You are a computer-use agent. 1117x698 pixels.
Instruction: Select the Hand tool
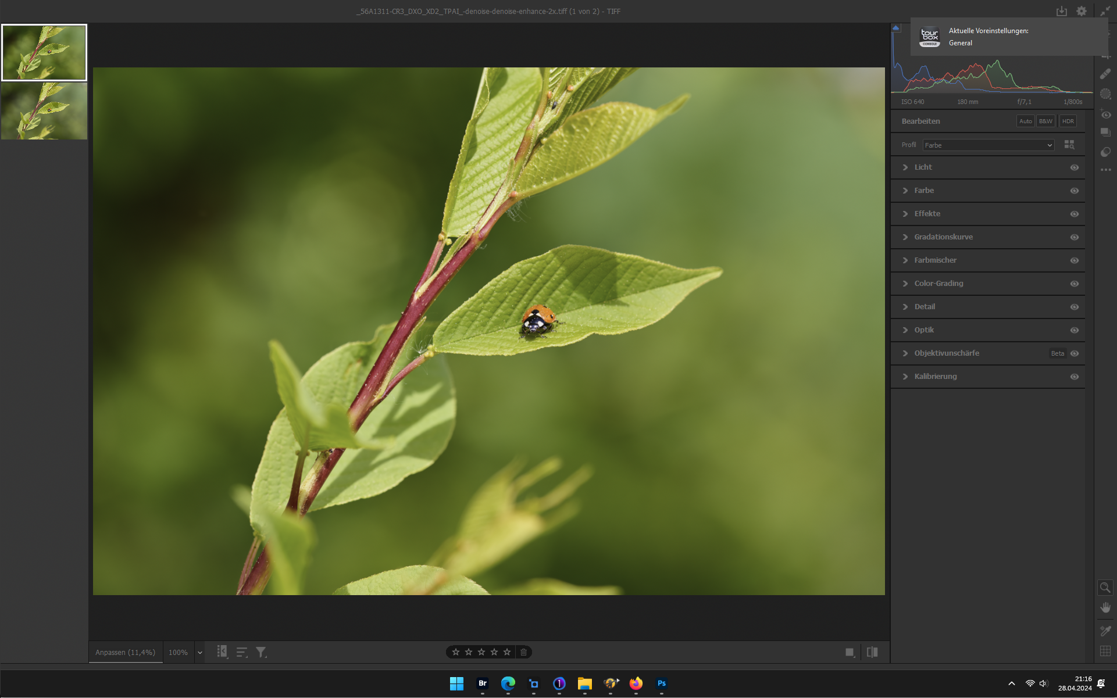coord(1105,607)
